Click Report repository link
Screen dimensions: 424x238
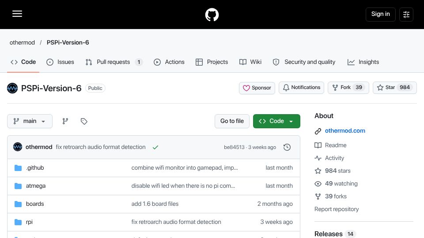point(337,209)
